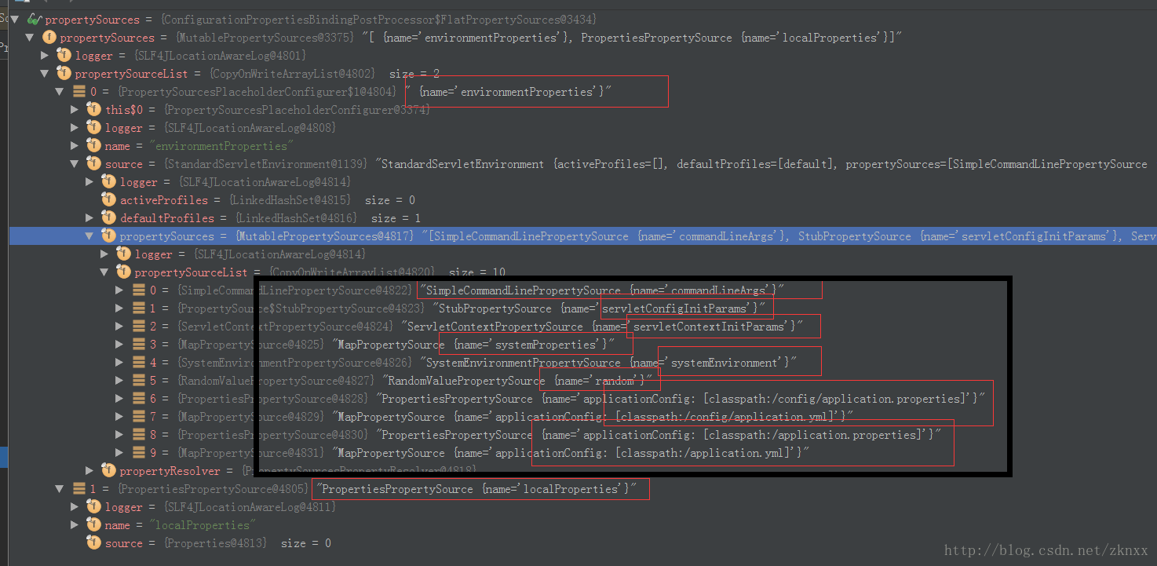Image resolution: width=1157 pixels, height=566 pixels.
Task: Click field icon of propertyResolver row
Action: (x=109, y=470)
